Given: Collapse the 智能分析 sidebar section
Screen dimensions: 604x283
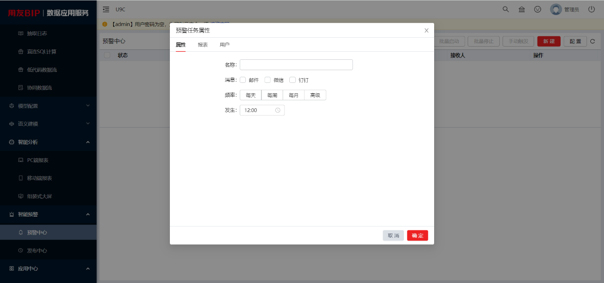Looking at the screenshot, I should coord(48,142).
